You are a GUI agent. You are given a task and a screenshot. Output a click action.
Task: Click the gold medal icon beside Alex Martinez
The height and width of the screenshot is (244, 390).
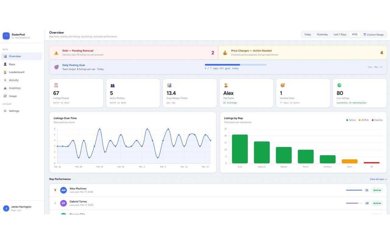click(55, 190)
